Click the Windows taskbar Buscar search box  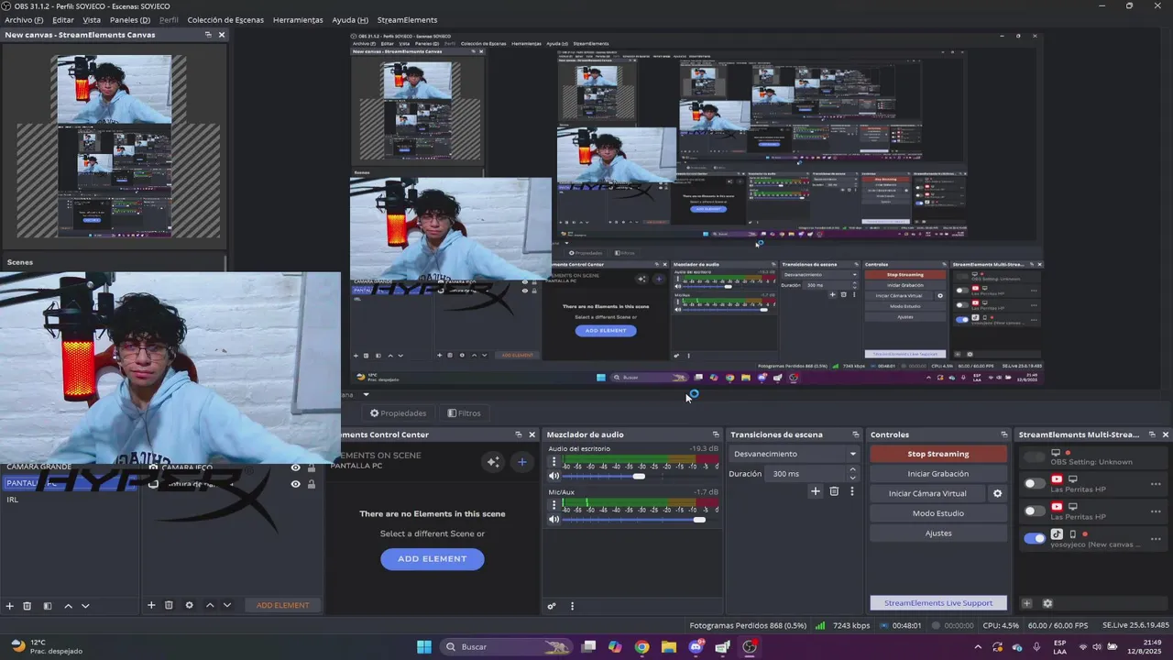point(505,647)
